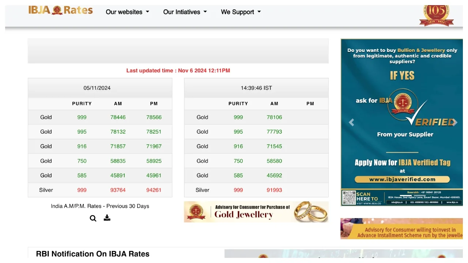Viewport: 468px width, 263px height.
Task: Select today's Gold 585 rate 45692
Action: coord(275,176)
